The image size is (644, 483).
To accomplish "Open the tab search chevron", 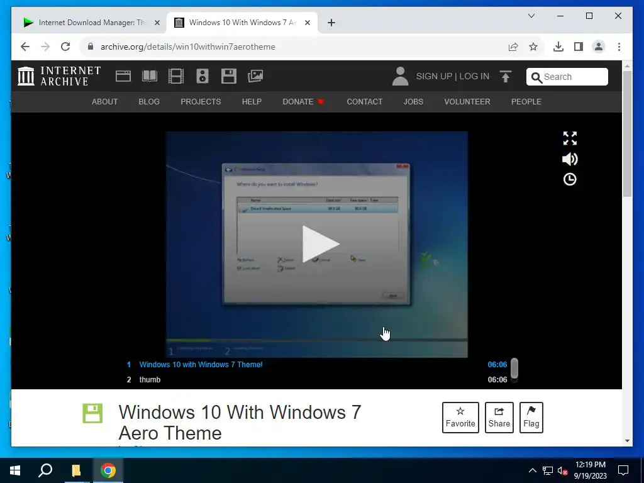I will (531, 16).
